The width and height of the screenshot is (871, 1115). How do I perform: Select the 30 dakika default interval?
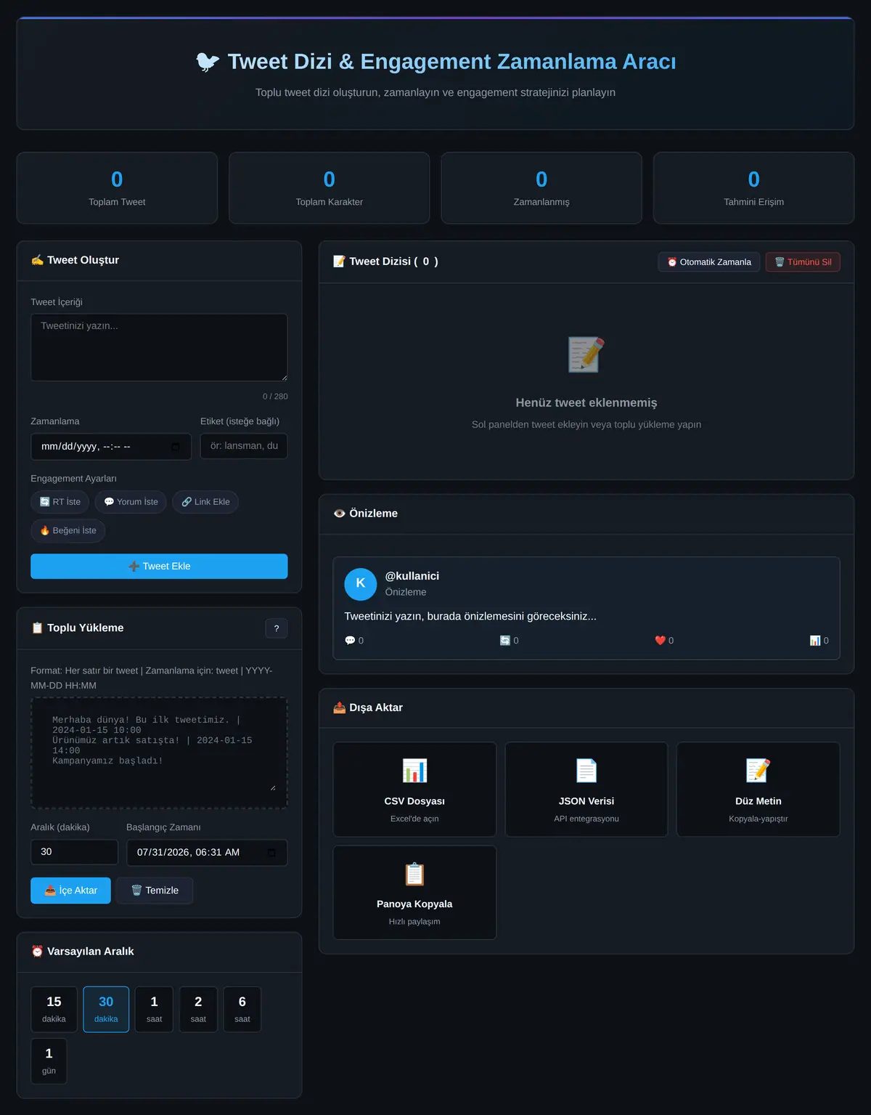pyautogui.click(x=106, y=1009)
